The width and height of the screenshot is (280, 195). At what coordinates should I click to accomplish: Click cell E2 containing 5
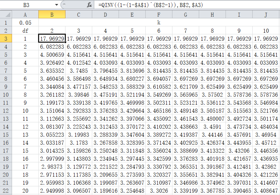pos(132,30)
